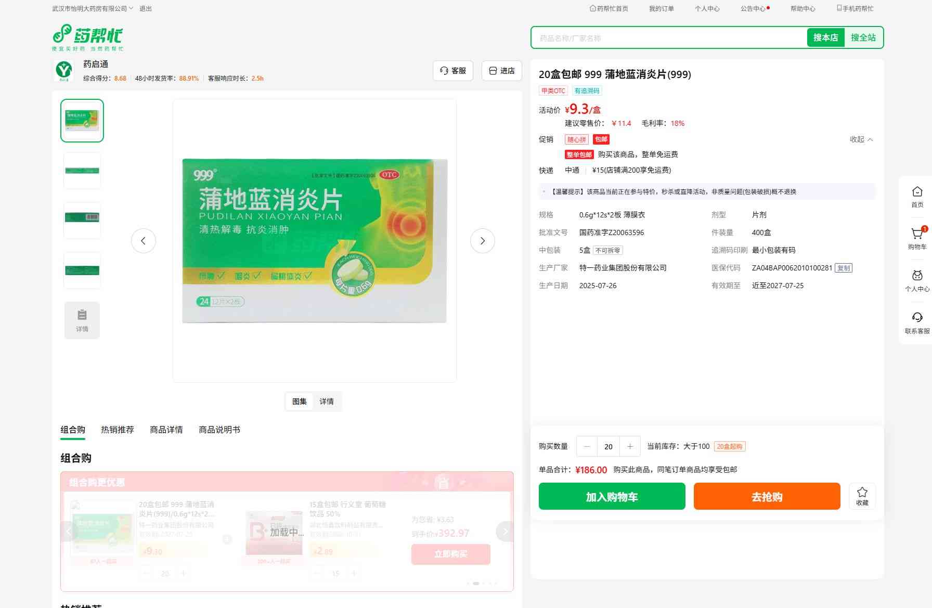Switch to 商品详情 tab
The height and width of the screenshot is (608, 932).
(x=166, y=430)
